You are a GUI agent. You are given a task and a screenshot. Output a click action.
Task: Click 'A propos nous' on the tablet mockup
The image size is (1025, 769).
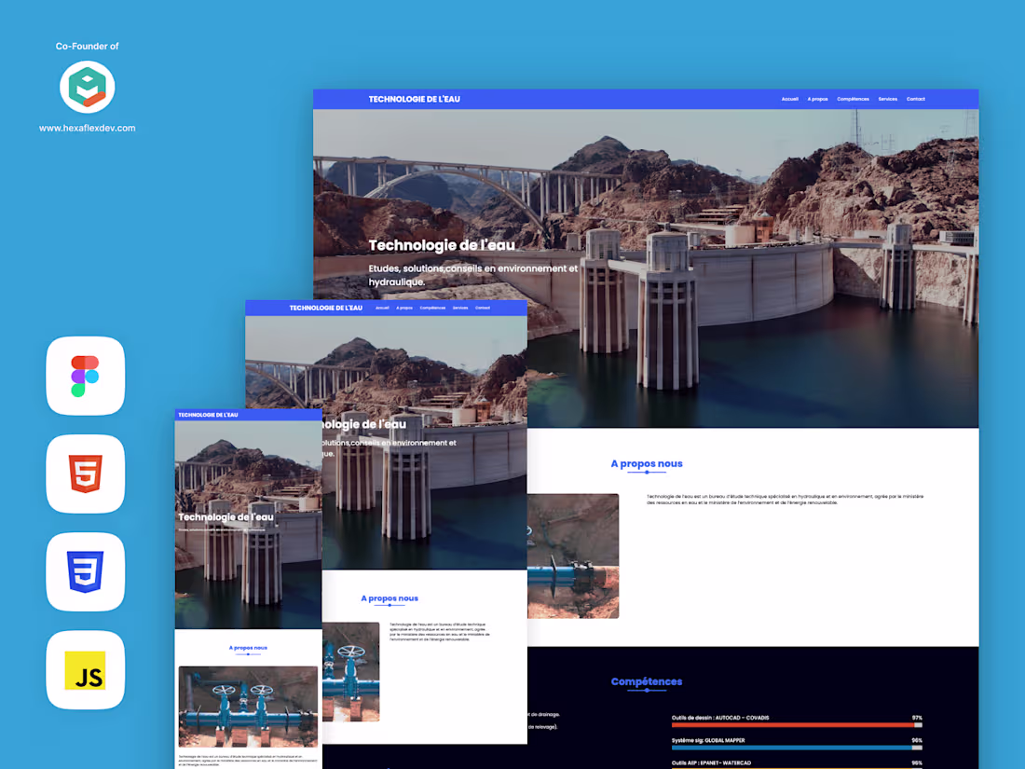click(389, 598)
